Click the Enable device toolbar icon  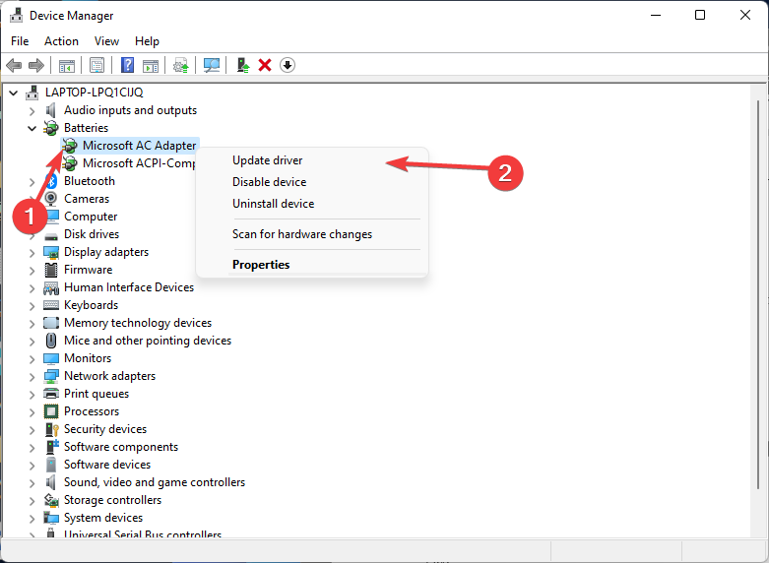[x=243, y=65]
